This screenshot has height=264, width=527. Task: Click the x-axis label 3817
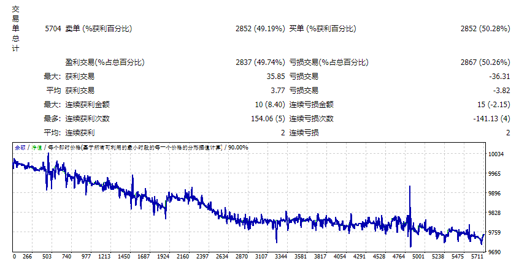tap(320, 256)
